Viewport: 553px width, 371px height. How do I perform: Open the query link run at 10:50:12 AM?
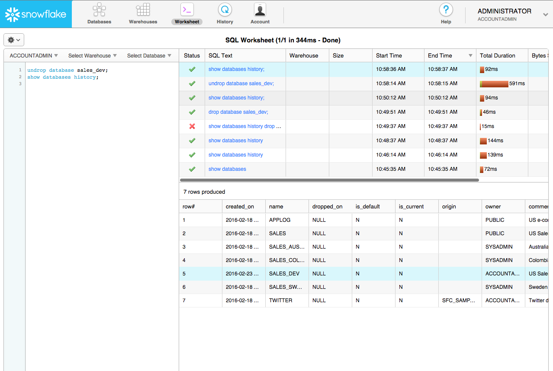(236, 98)
